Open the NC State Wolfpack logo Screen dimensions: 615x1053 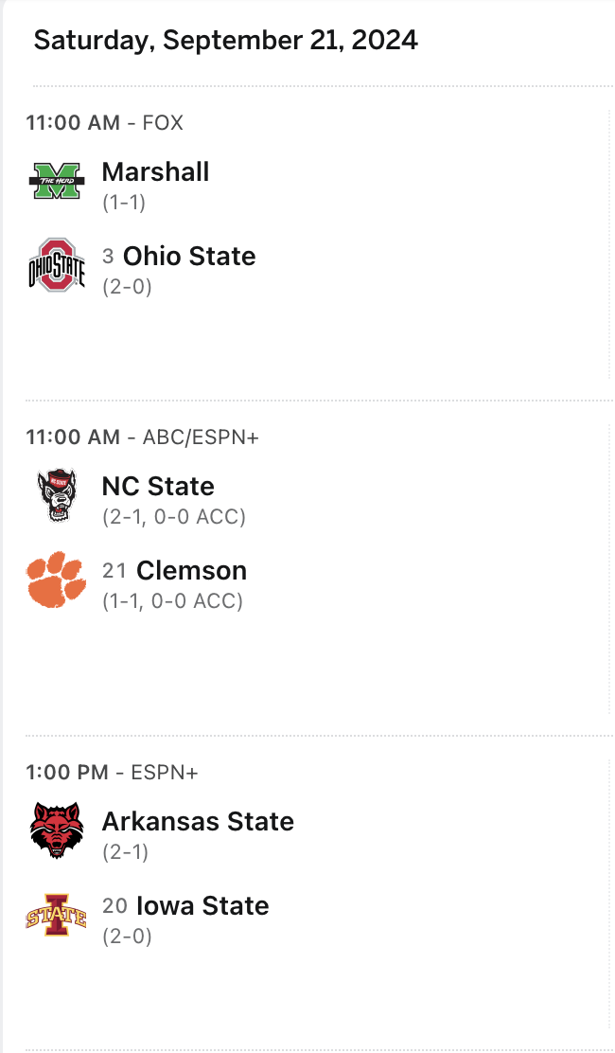57,495
